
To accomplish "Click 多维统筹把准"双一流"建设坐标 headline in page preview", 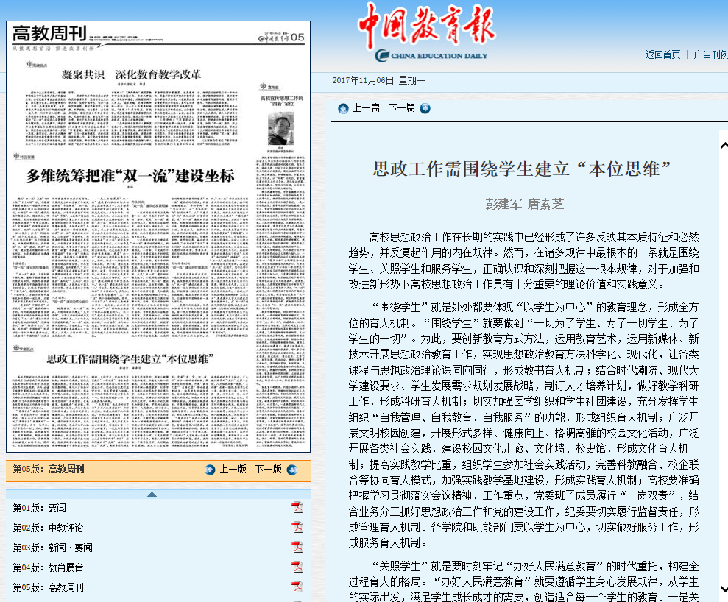I will point(130,176).
